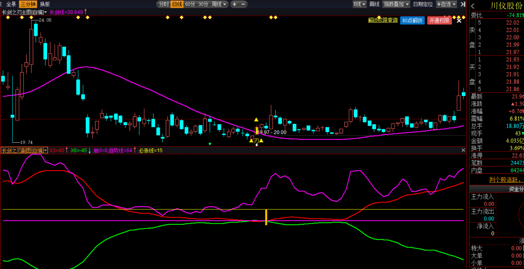This screenshot has width=524, height=269.
Task: Close the sub-indicator panel with its X
Action: (x=463, y=150)
